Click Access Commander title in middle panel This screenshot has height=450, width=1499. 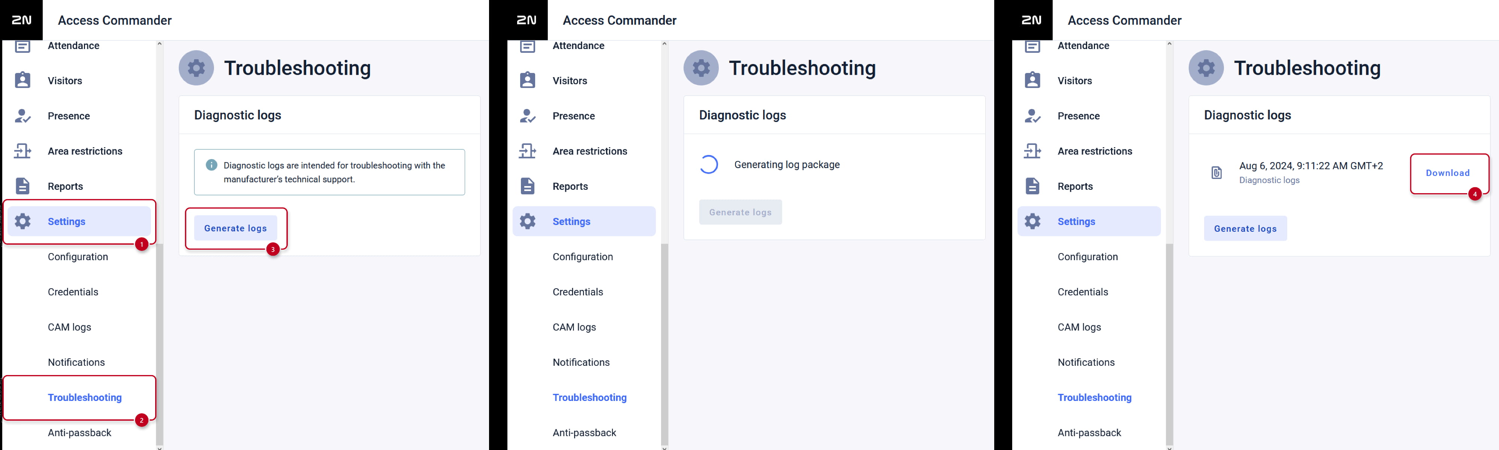pyautogui.click(x=620, y=20)
